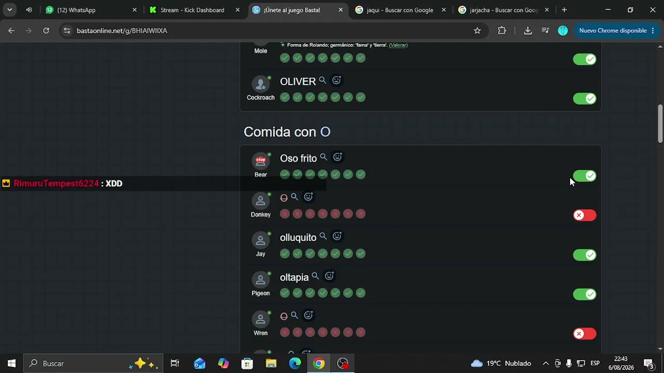Click Pigeon player avatar
Screen dimensions: 664x373
coord(260,279)
